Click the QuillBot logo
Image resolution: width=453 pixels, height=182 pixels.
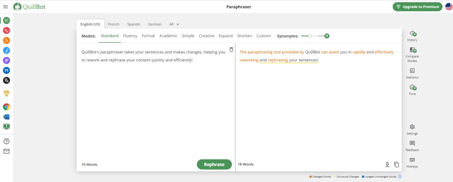[29, 7]
